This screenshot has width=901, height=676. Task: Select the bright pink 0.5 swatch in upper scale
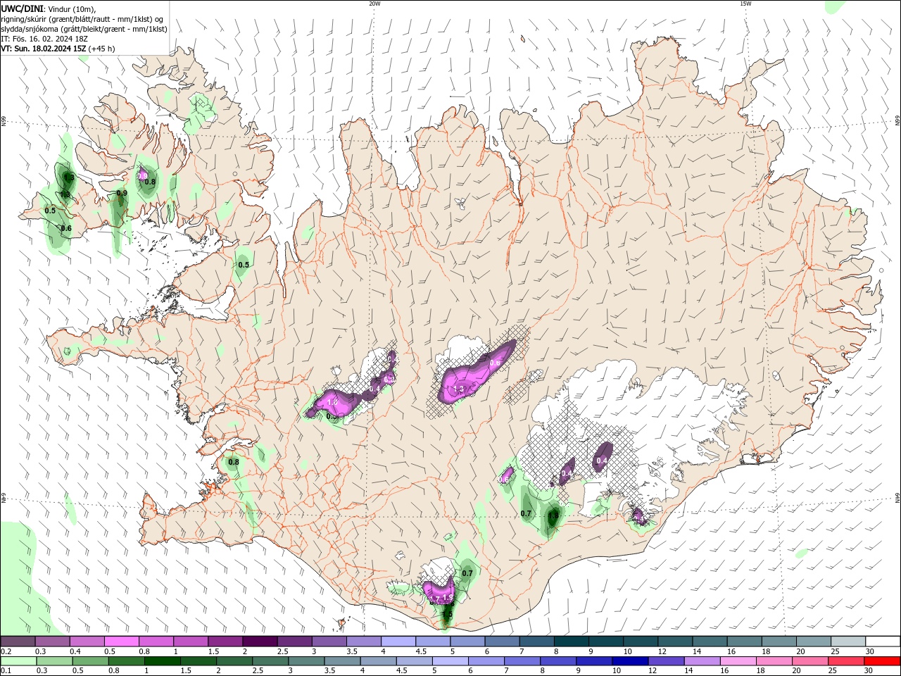tap(121, 641)
